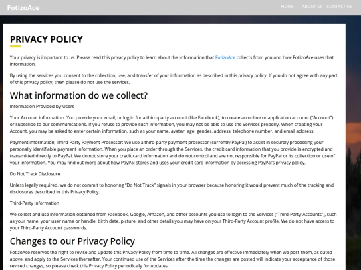Image resolution: width=361 pixels, height=270 pixels.
Task: Click the 'Third-Party Information' subheading
Action: [x=35, y=203]
